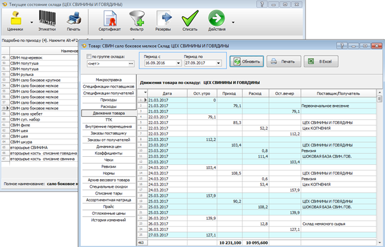Open Этикетки barcode labels tool

click(x=47, y=19)
